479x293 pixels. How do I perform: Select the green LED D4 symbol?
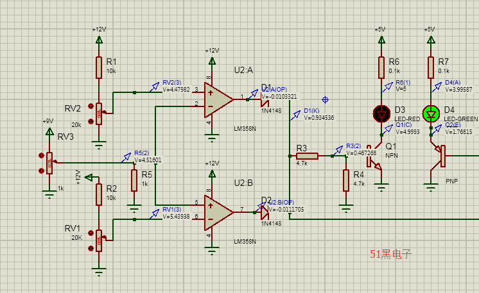click(431, 113)
